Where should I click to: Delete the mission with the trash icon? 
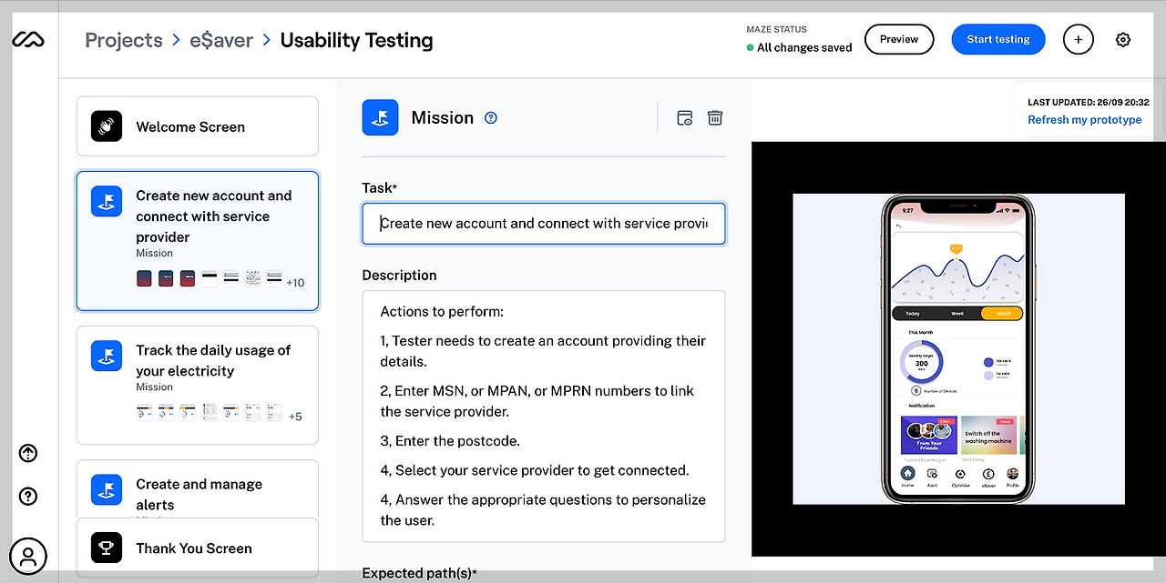click(715, 117)
